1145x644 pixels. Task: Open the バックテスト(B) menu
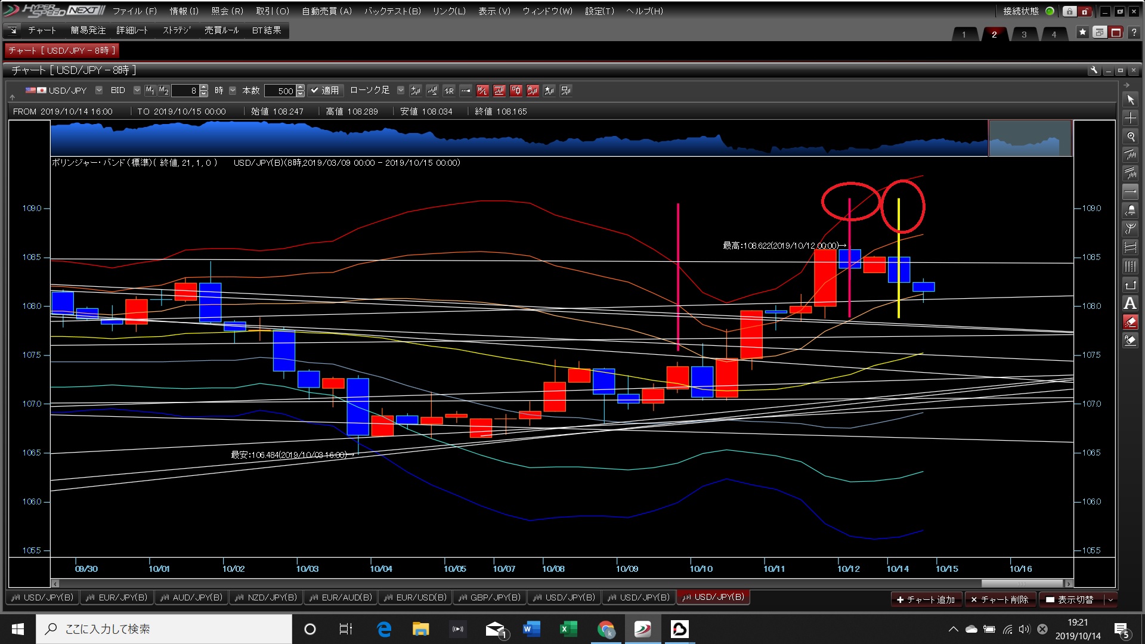(392, 11)
